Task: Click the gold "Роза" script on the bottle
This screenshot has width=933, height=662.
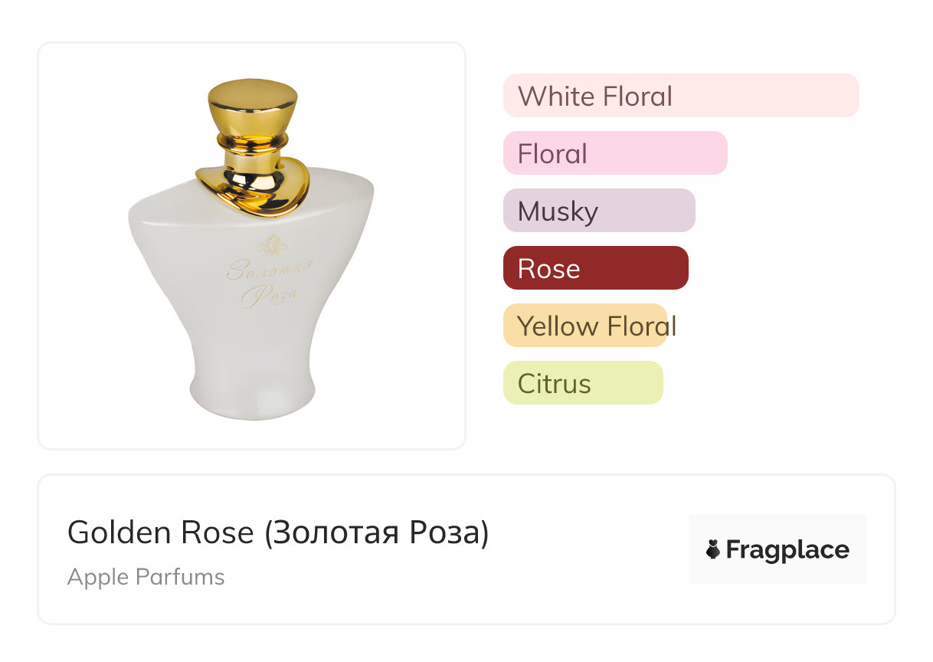Action: click(x=270, y=295)
